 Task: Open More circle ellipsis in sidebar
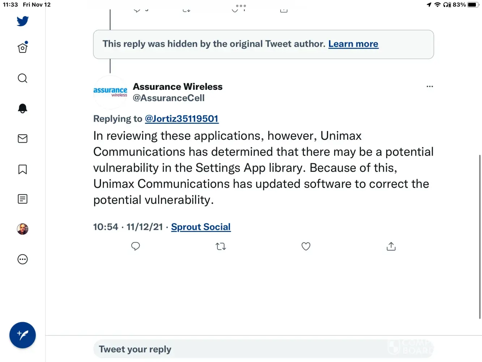click(x=22, y=259)
